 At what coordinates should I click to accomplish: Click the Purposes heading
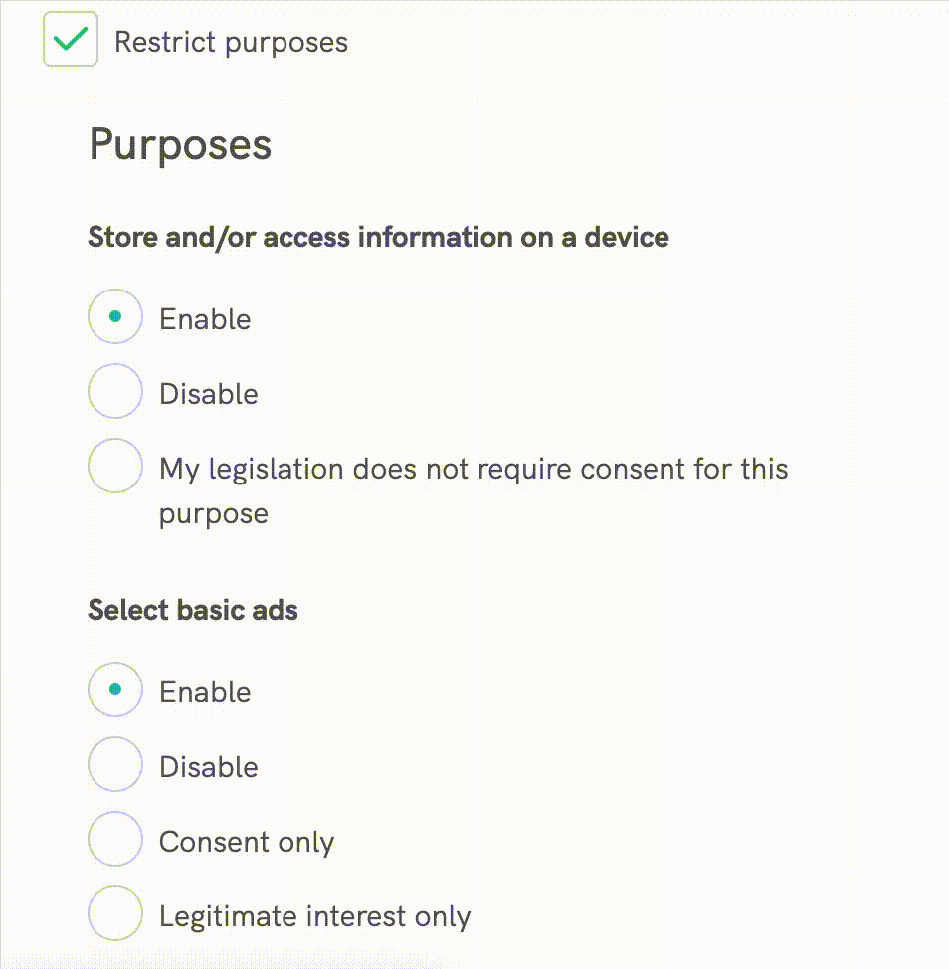click(x=180, y=145)
